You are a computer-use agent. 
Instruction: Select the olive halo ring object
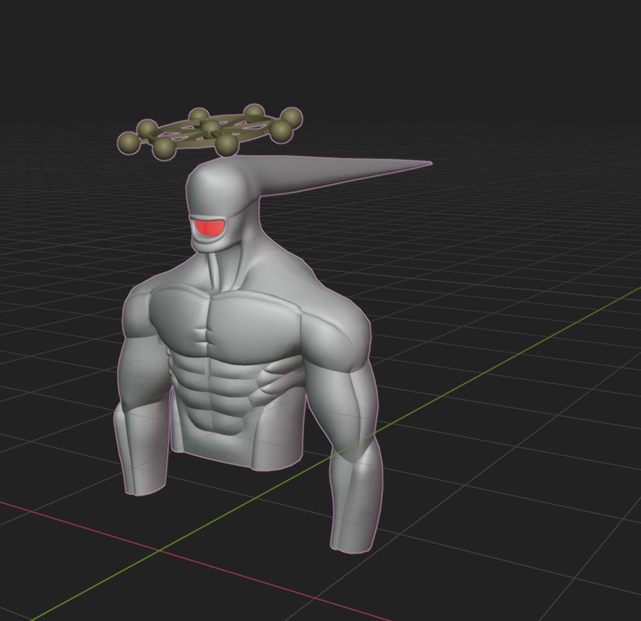209,132
